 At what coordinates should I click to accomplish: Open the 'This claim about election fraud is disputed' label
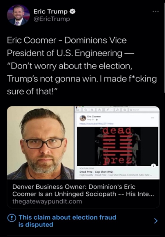67,221
